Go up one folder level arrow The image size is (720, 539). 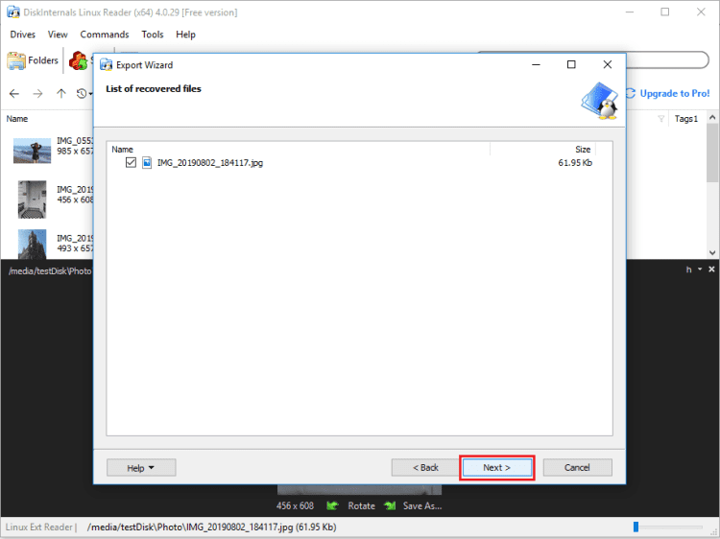(x=61, y=94)
